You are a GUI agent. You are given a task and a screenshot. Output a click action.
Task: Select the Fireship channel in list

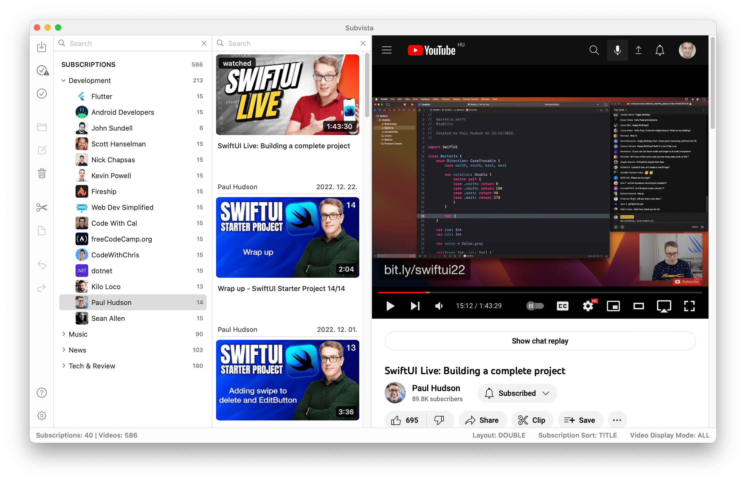click(x=104, y=192)
